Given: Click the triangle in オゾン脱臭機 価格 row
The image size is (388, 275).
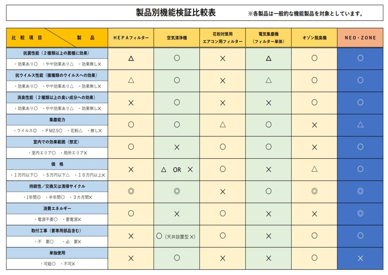Looking at the screenshot, I should click(314, 169).
